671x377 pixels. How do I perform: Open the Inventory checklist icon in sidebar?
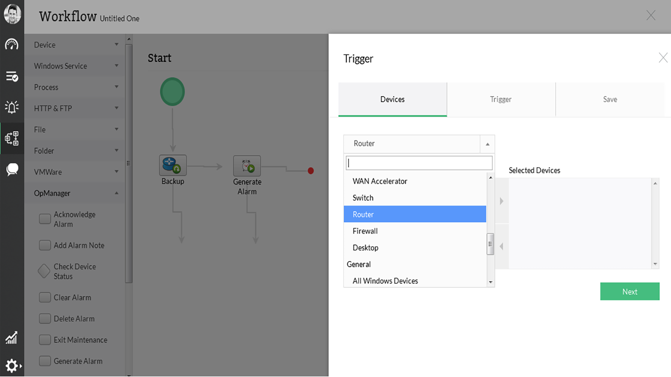point(12,76)
